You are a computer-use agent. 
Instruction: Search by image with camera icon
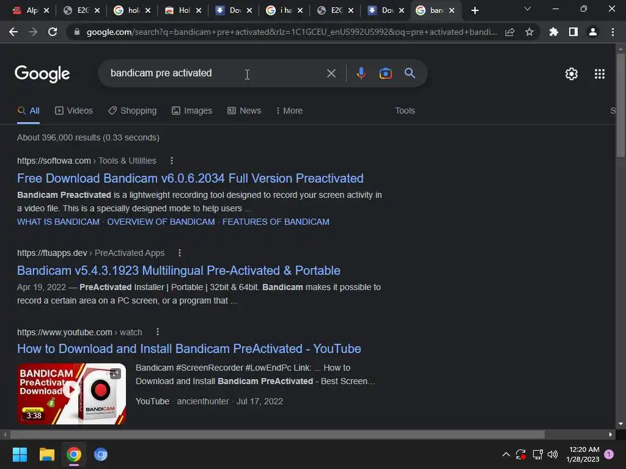pyautogui.click(x=385, y=73)
